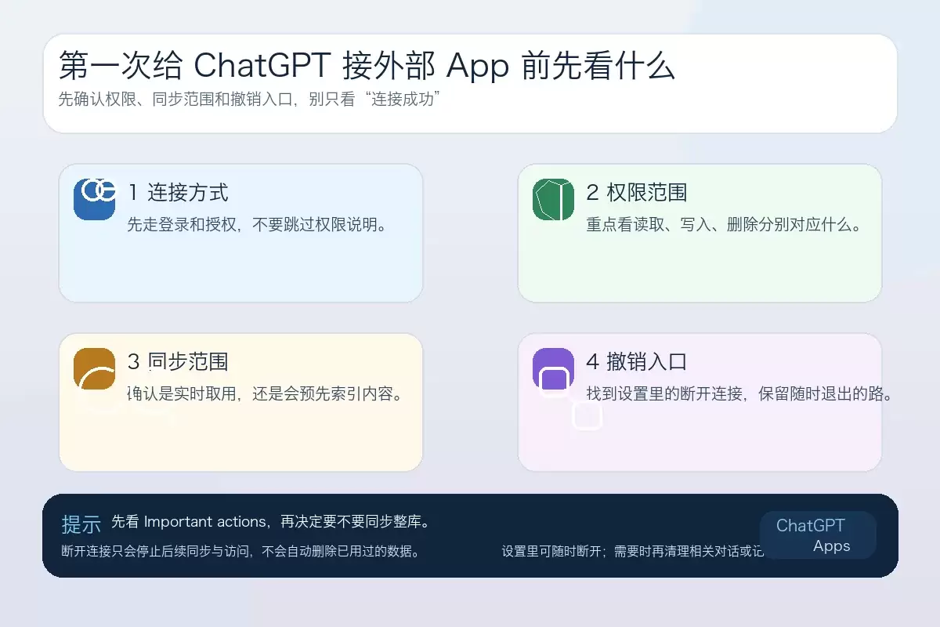This screenshot has height=627, width=940.
Task: Click the title 第一次给 ChatGPT 接外部 App 前先看什么
Action: [x=367, y=67]
